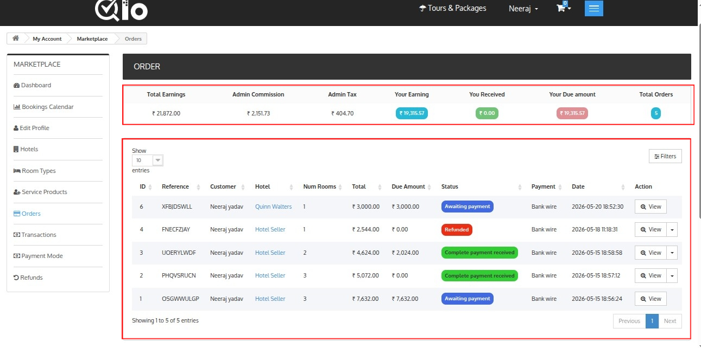Image resolution: width=701 pixels, height=348 pixels.
Task: Click Your Due amount ₹ 19,315.57 badge
Action: [572, 113]
